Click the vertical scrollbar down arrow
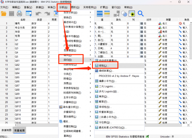This screenshot has height=138, width=192. click(x=191, y=122)
